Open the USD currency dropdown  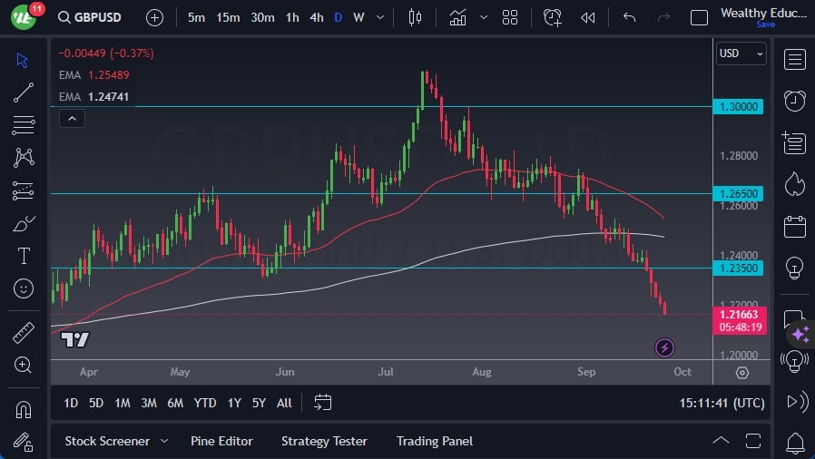(x=741, y=54)
